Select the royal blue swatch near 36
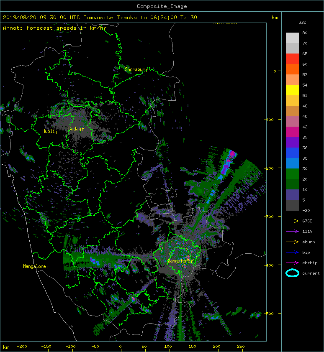 (x=292, y=153)
